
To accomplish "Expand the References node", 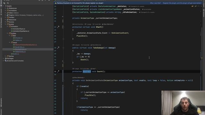I will coord(5,8).
